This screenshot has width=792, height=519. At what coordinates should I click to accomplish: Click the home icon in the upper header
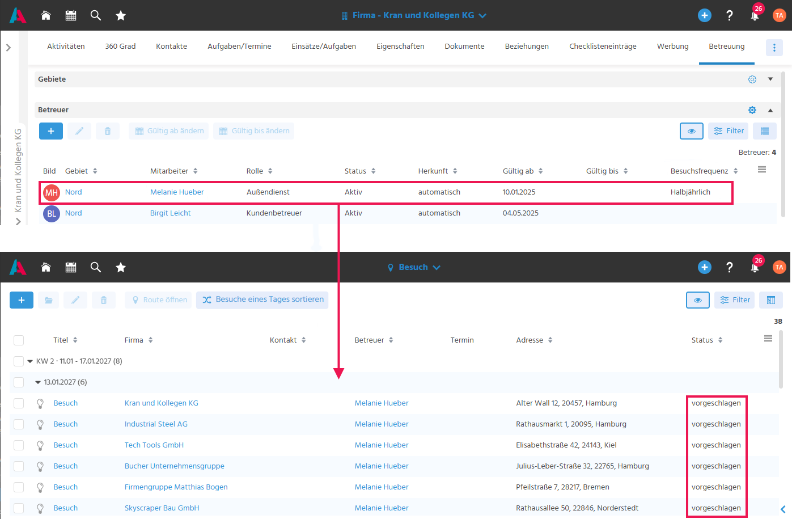[46, 15]
